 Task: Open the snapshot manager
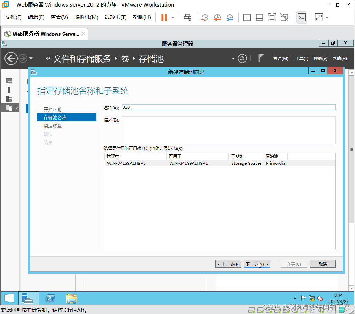pyautogui.click(x=230, y=17)
